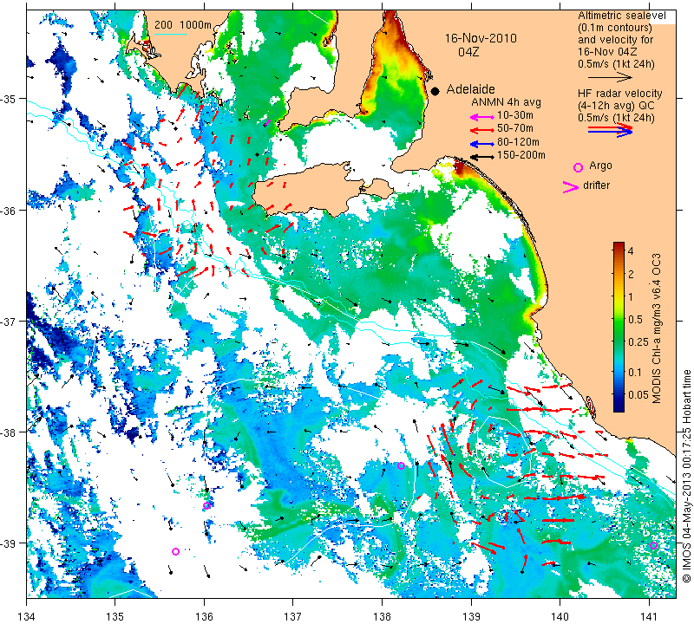
Task: Click the latitude axis label -39
Action: pos(9,543)
